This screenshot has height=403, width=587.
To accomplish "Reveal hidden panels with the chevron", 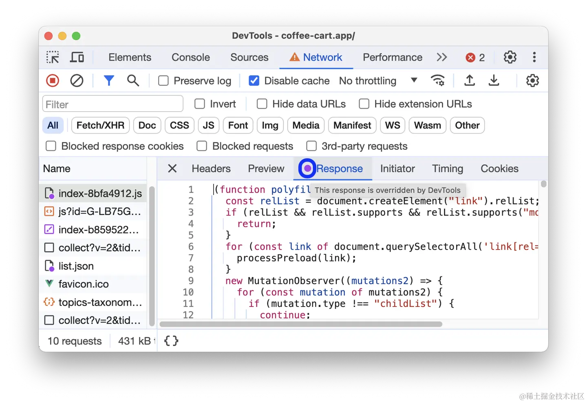I will coord(441,57).
